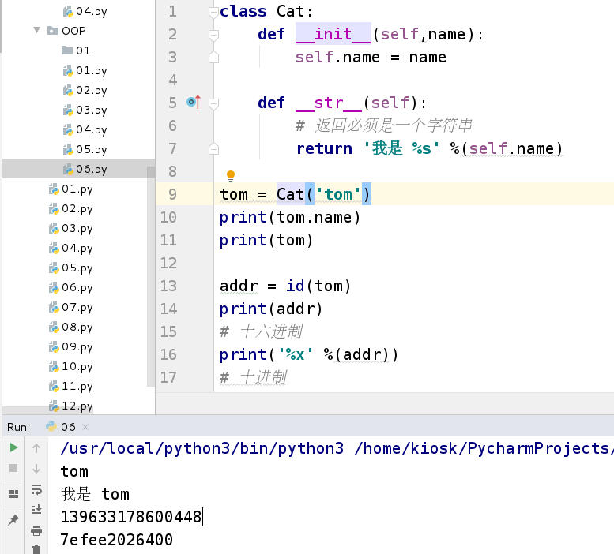Click the project tree vertical scrollbar
The image size is (614, 554).
(x=151, y=275)
